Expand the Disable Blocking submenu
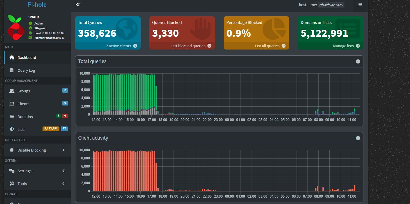Viewport: 410px width, 204px height. point(63,150)
